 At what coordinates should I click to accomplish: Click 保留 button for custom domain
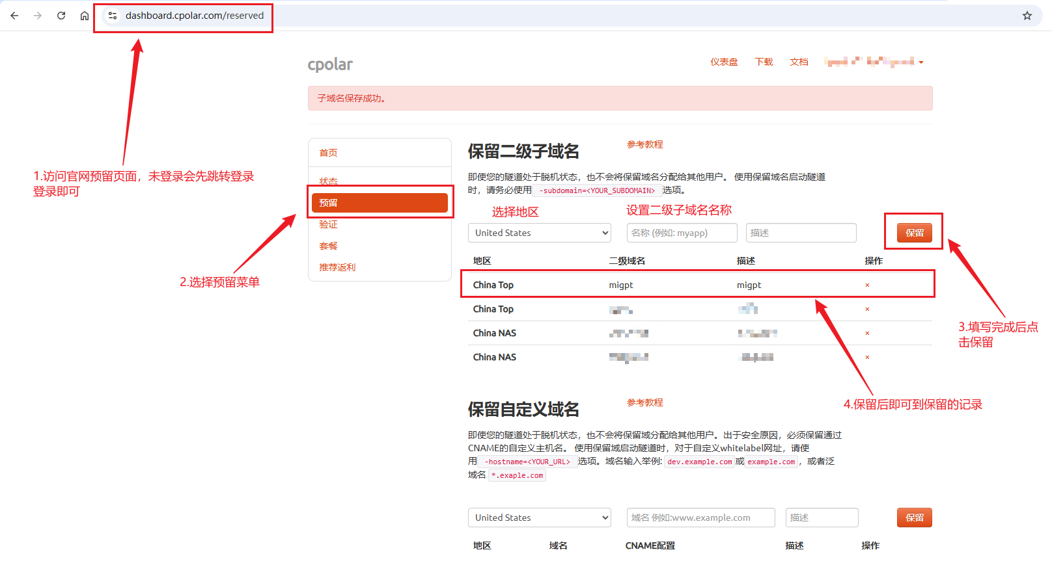point(914,518)
